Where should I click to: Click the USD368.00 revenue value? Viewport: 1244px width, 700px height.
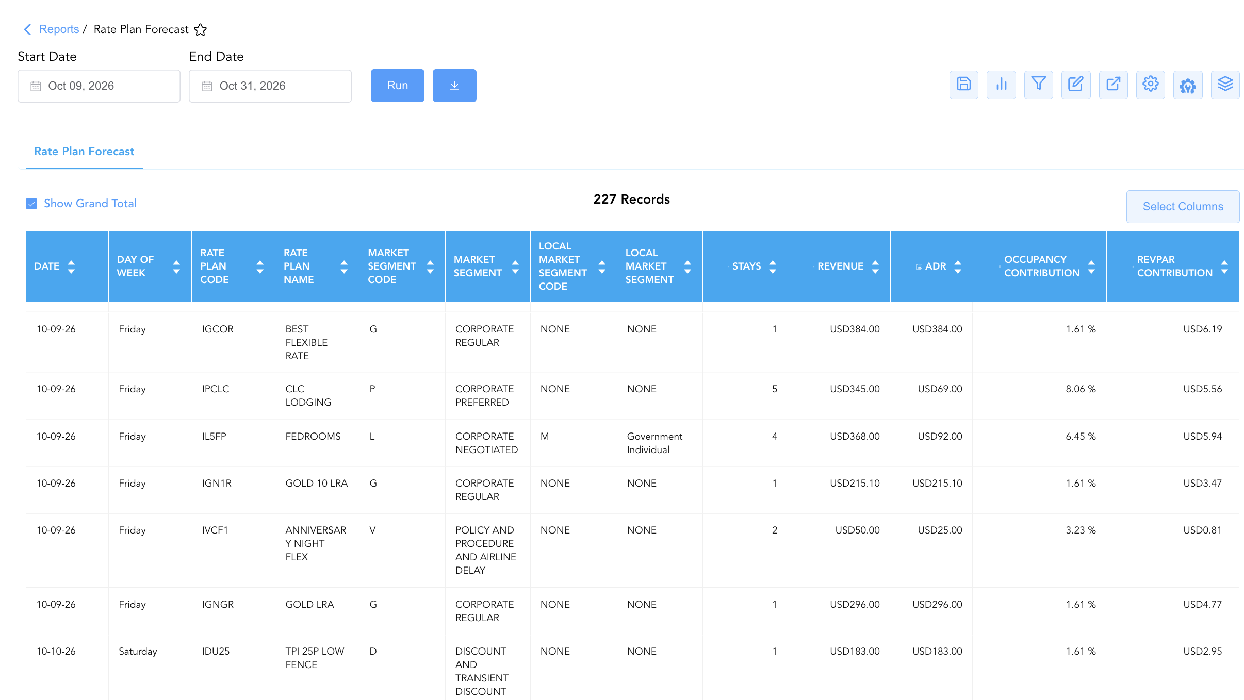[x=855, y=437]
